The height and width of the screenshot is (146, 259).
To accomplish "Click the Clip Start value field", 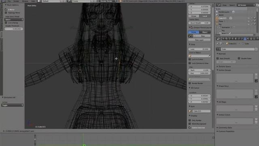I will click(x=200, y=70).
